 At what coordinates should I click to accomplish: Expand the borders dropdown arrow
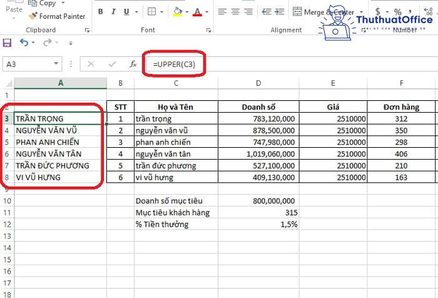click(x=162, y=12)
